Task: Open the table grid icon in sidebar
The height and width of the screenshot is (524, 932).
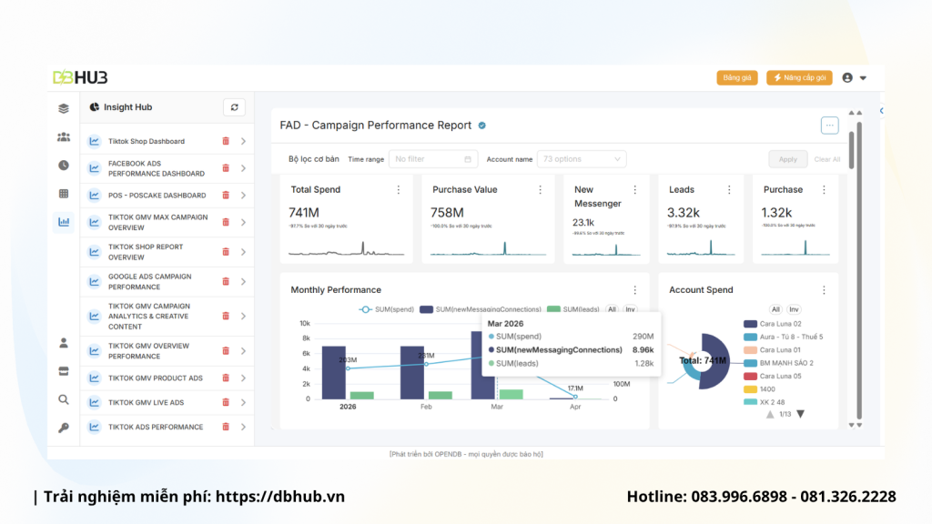Action: (64, 194)
